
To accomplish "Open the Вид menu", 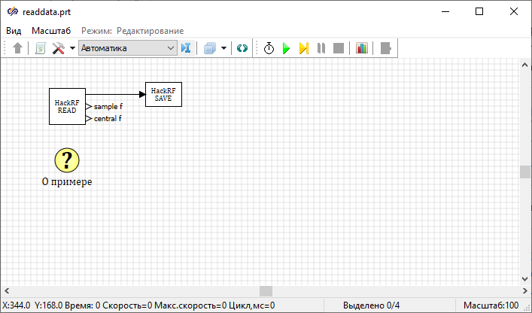I will [14, 31].
